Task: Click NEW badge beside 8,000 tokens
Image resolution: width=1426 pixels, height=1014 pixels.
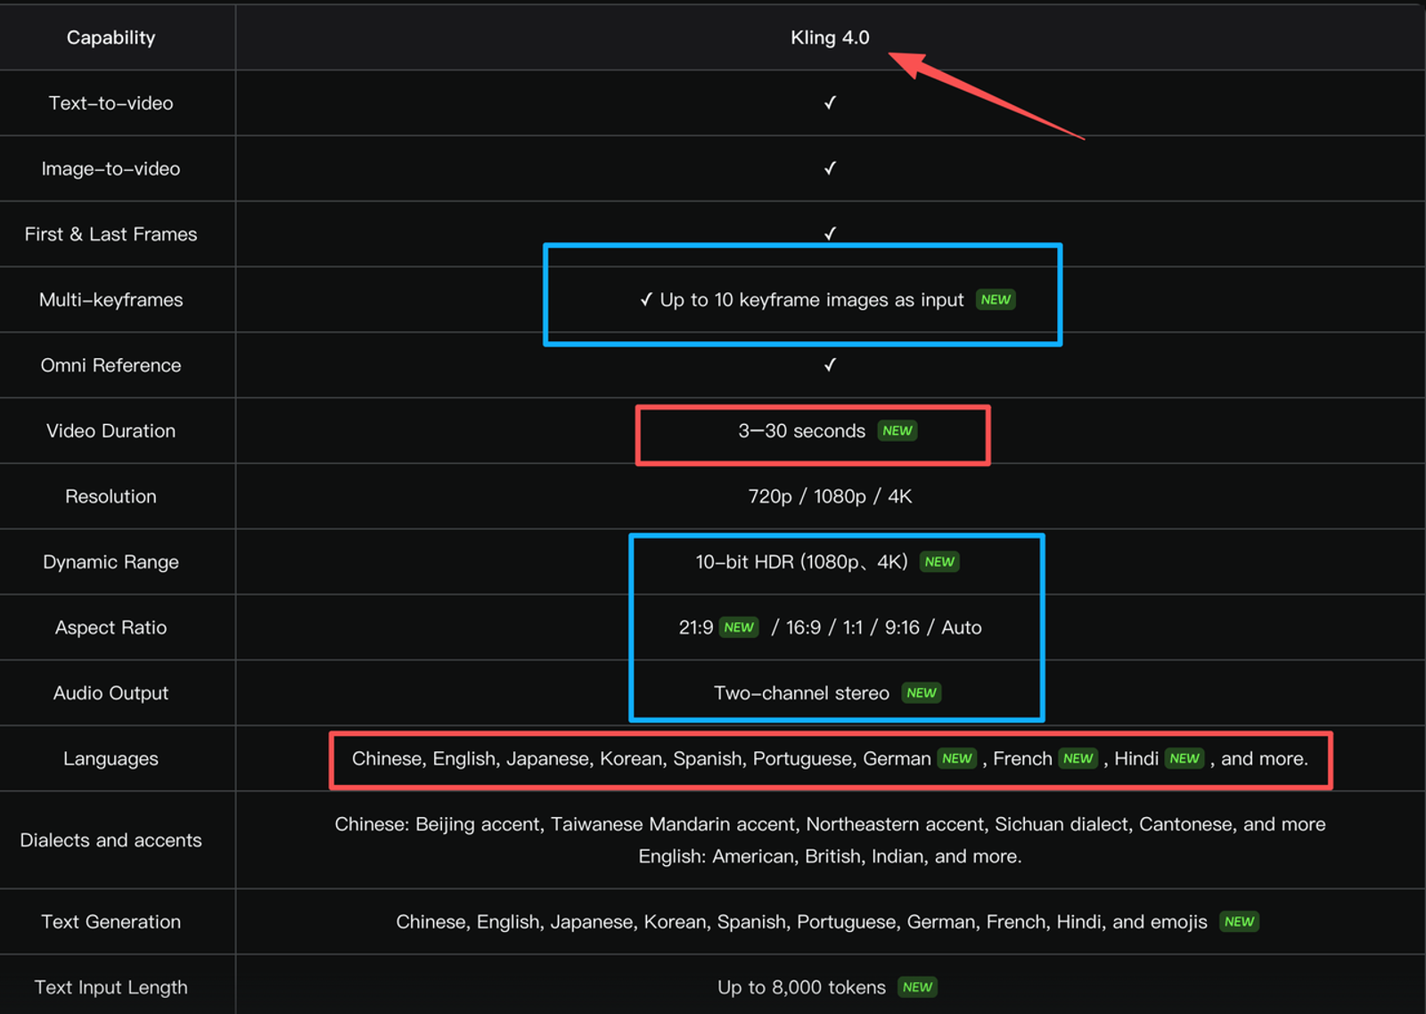Action: [x=917, y=987]
